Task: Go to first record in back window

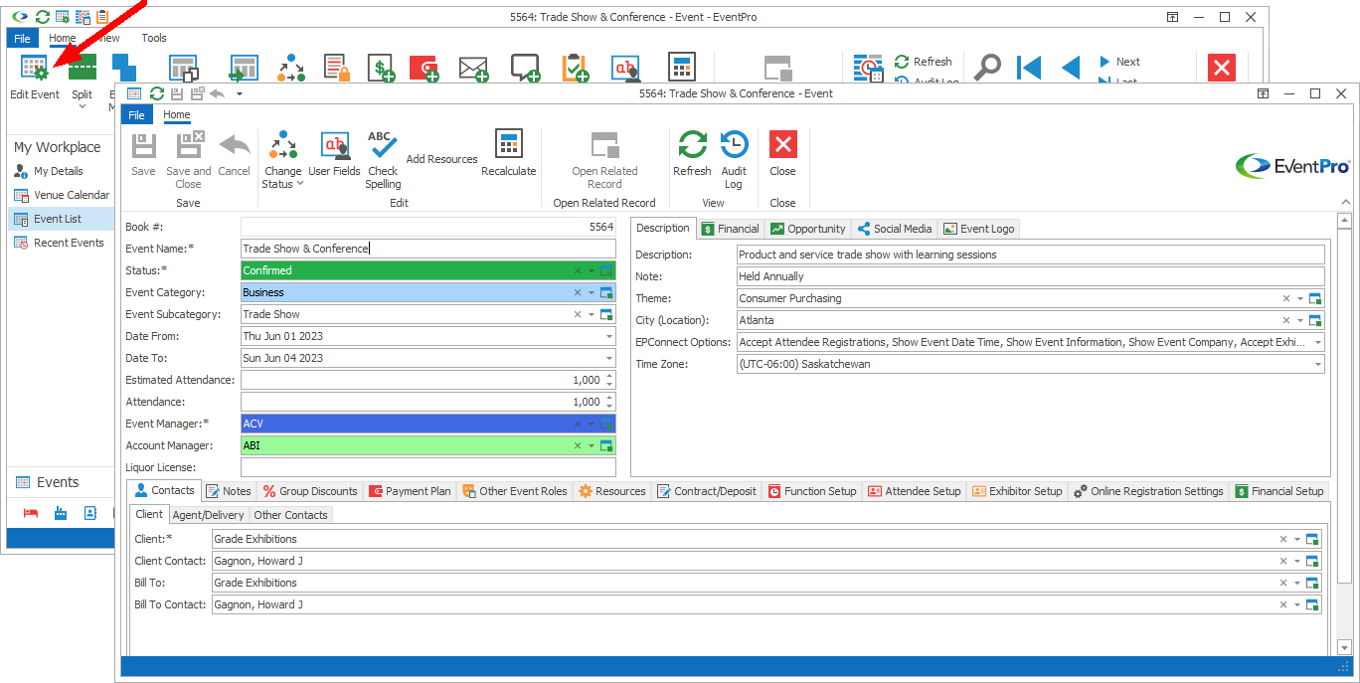Action: (1029, 68)
